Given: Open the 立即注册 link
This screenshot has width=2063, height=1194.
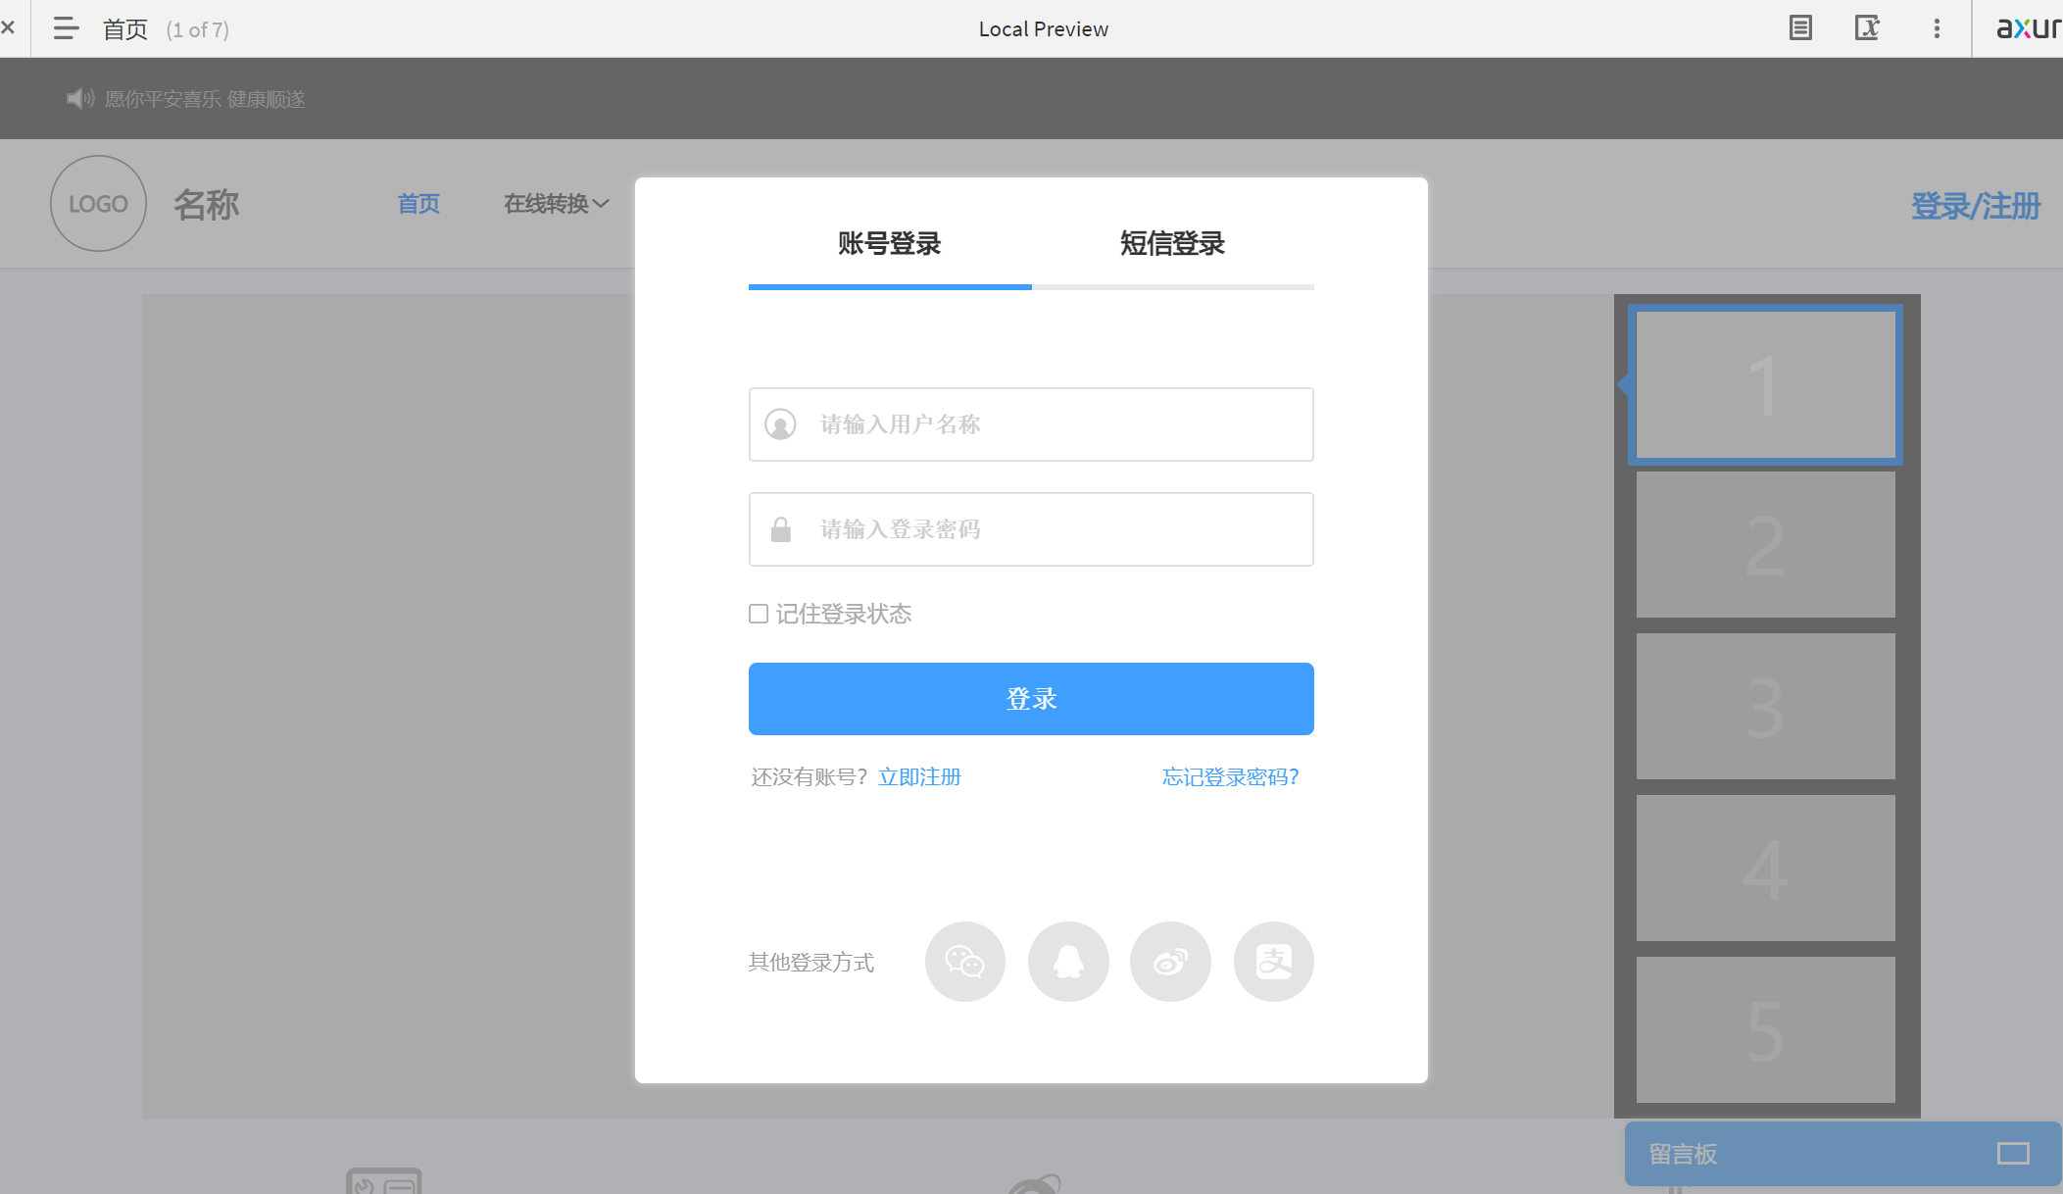Looking at the screenshot, I should point(919,777).
